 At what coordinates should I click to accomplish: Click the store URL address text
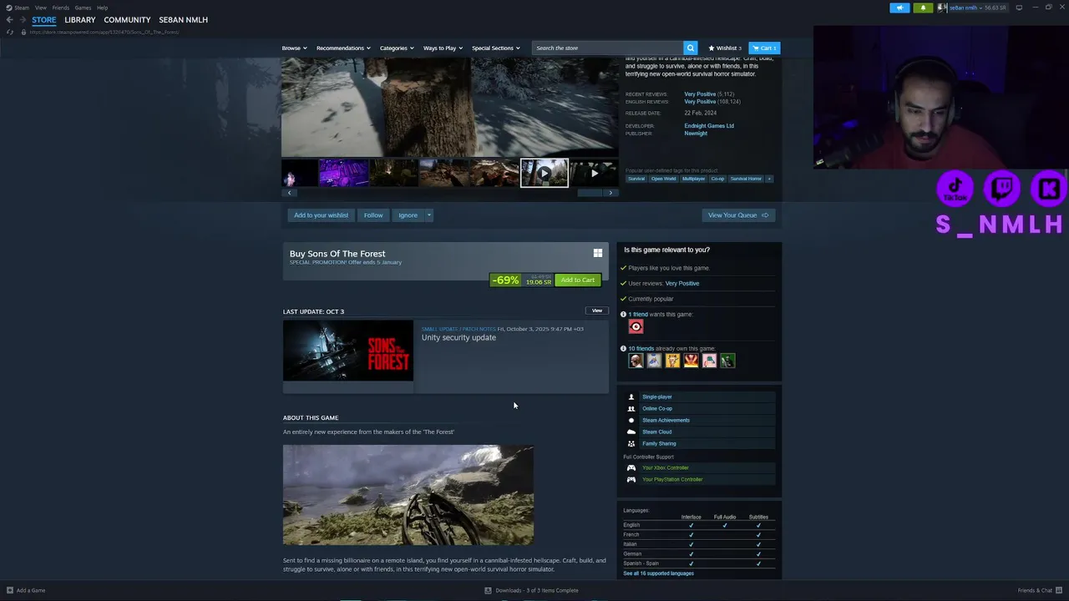tap(104, 32)
